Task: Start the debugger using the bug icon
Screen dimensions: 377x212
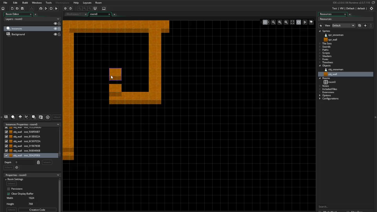Action: click(41, 9)
